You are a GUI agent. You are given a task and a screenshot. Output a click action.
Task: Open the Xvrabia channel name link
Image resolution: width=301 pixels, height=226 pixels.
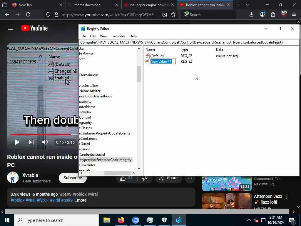(30, 175)
